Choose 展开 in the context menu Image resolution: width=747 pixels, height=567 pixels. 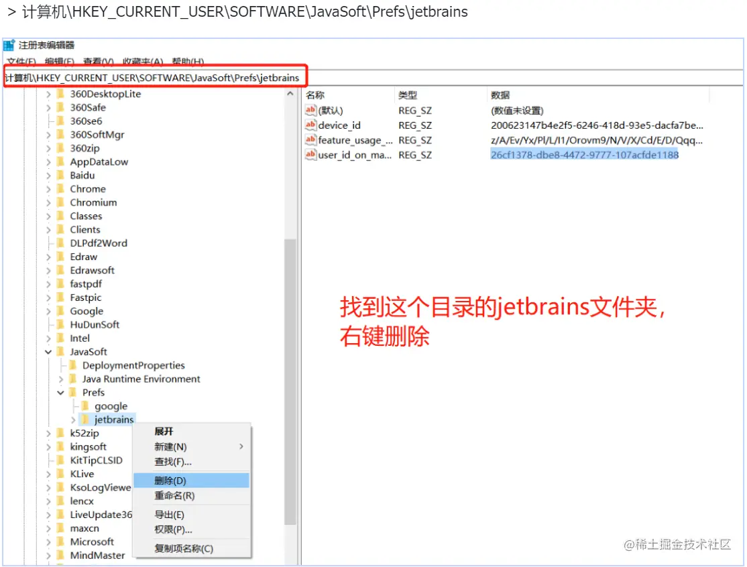pyautogui.click(x=191, y=432)
